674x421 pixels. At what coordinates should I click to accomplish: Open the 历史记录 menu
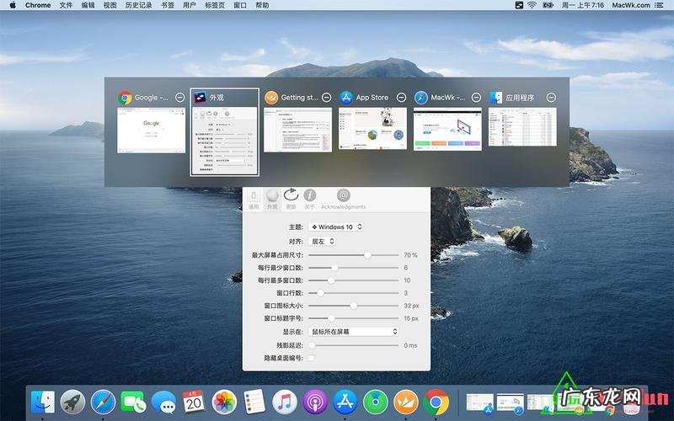coord(138,5)
